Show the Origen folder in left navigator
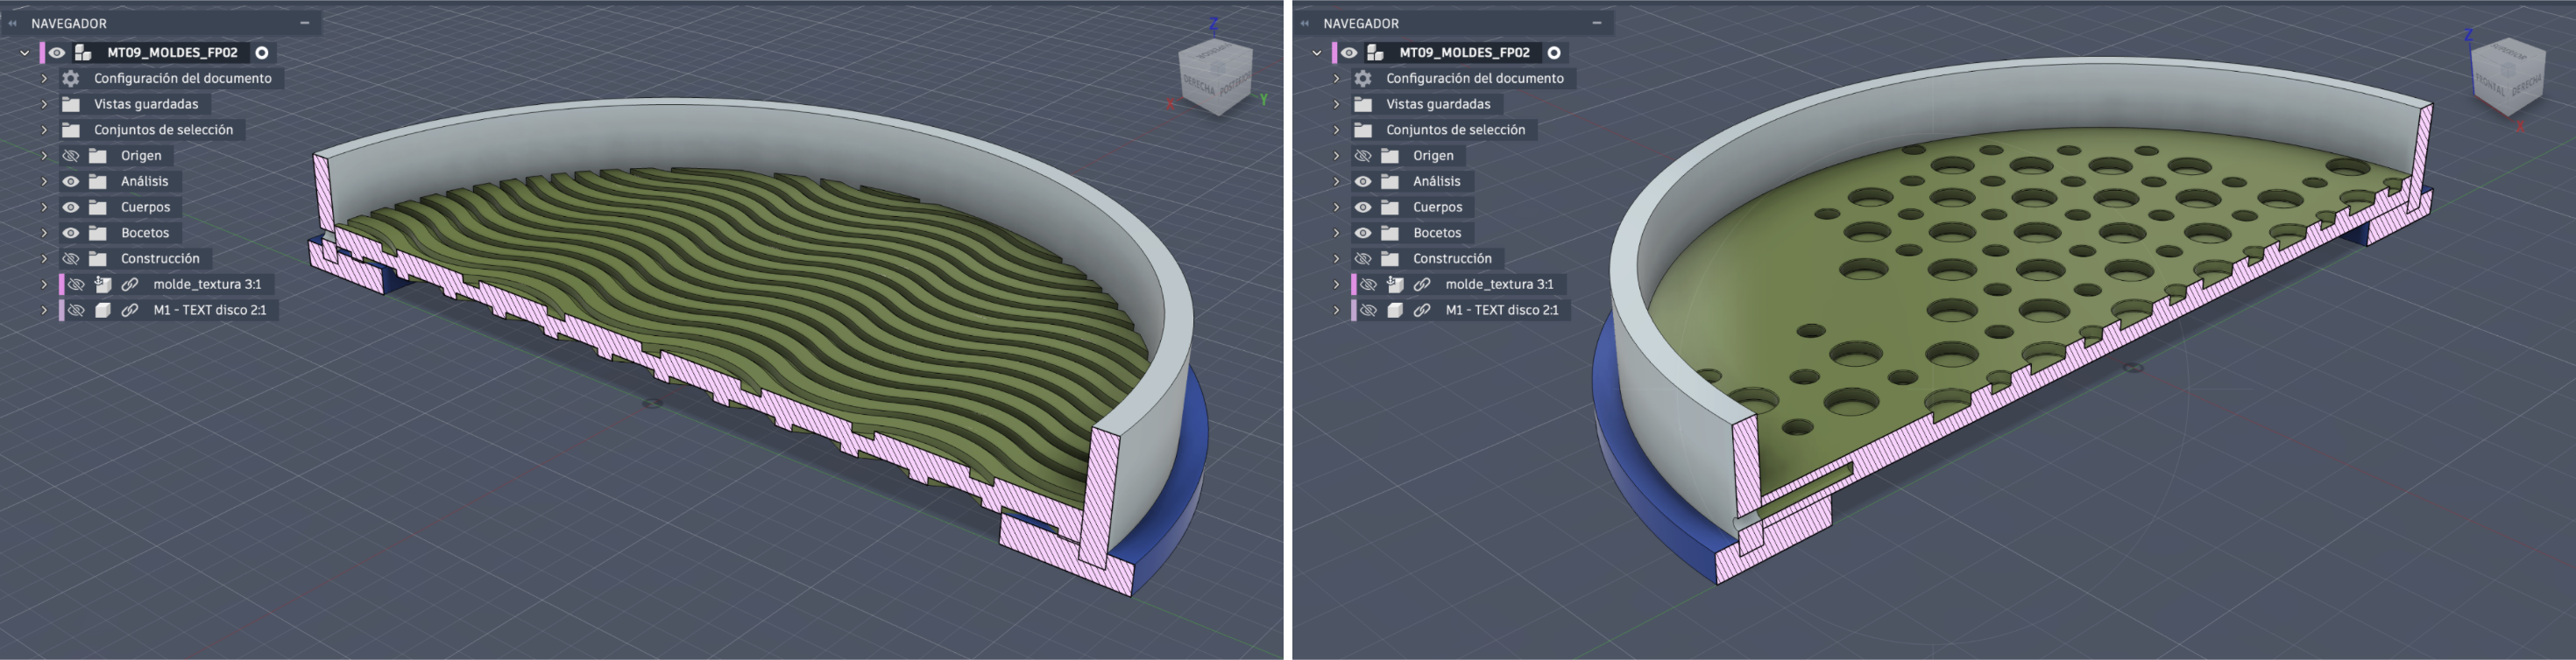The width and height of the screenshot is (2576, 660). [71, 156]
